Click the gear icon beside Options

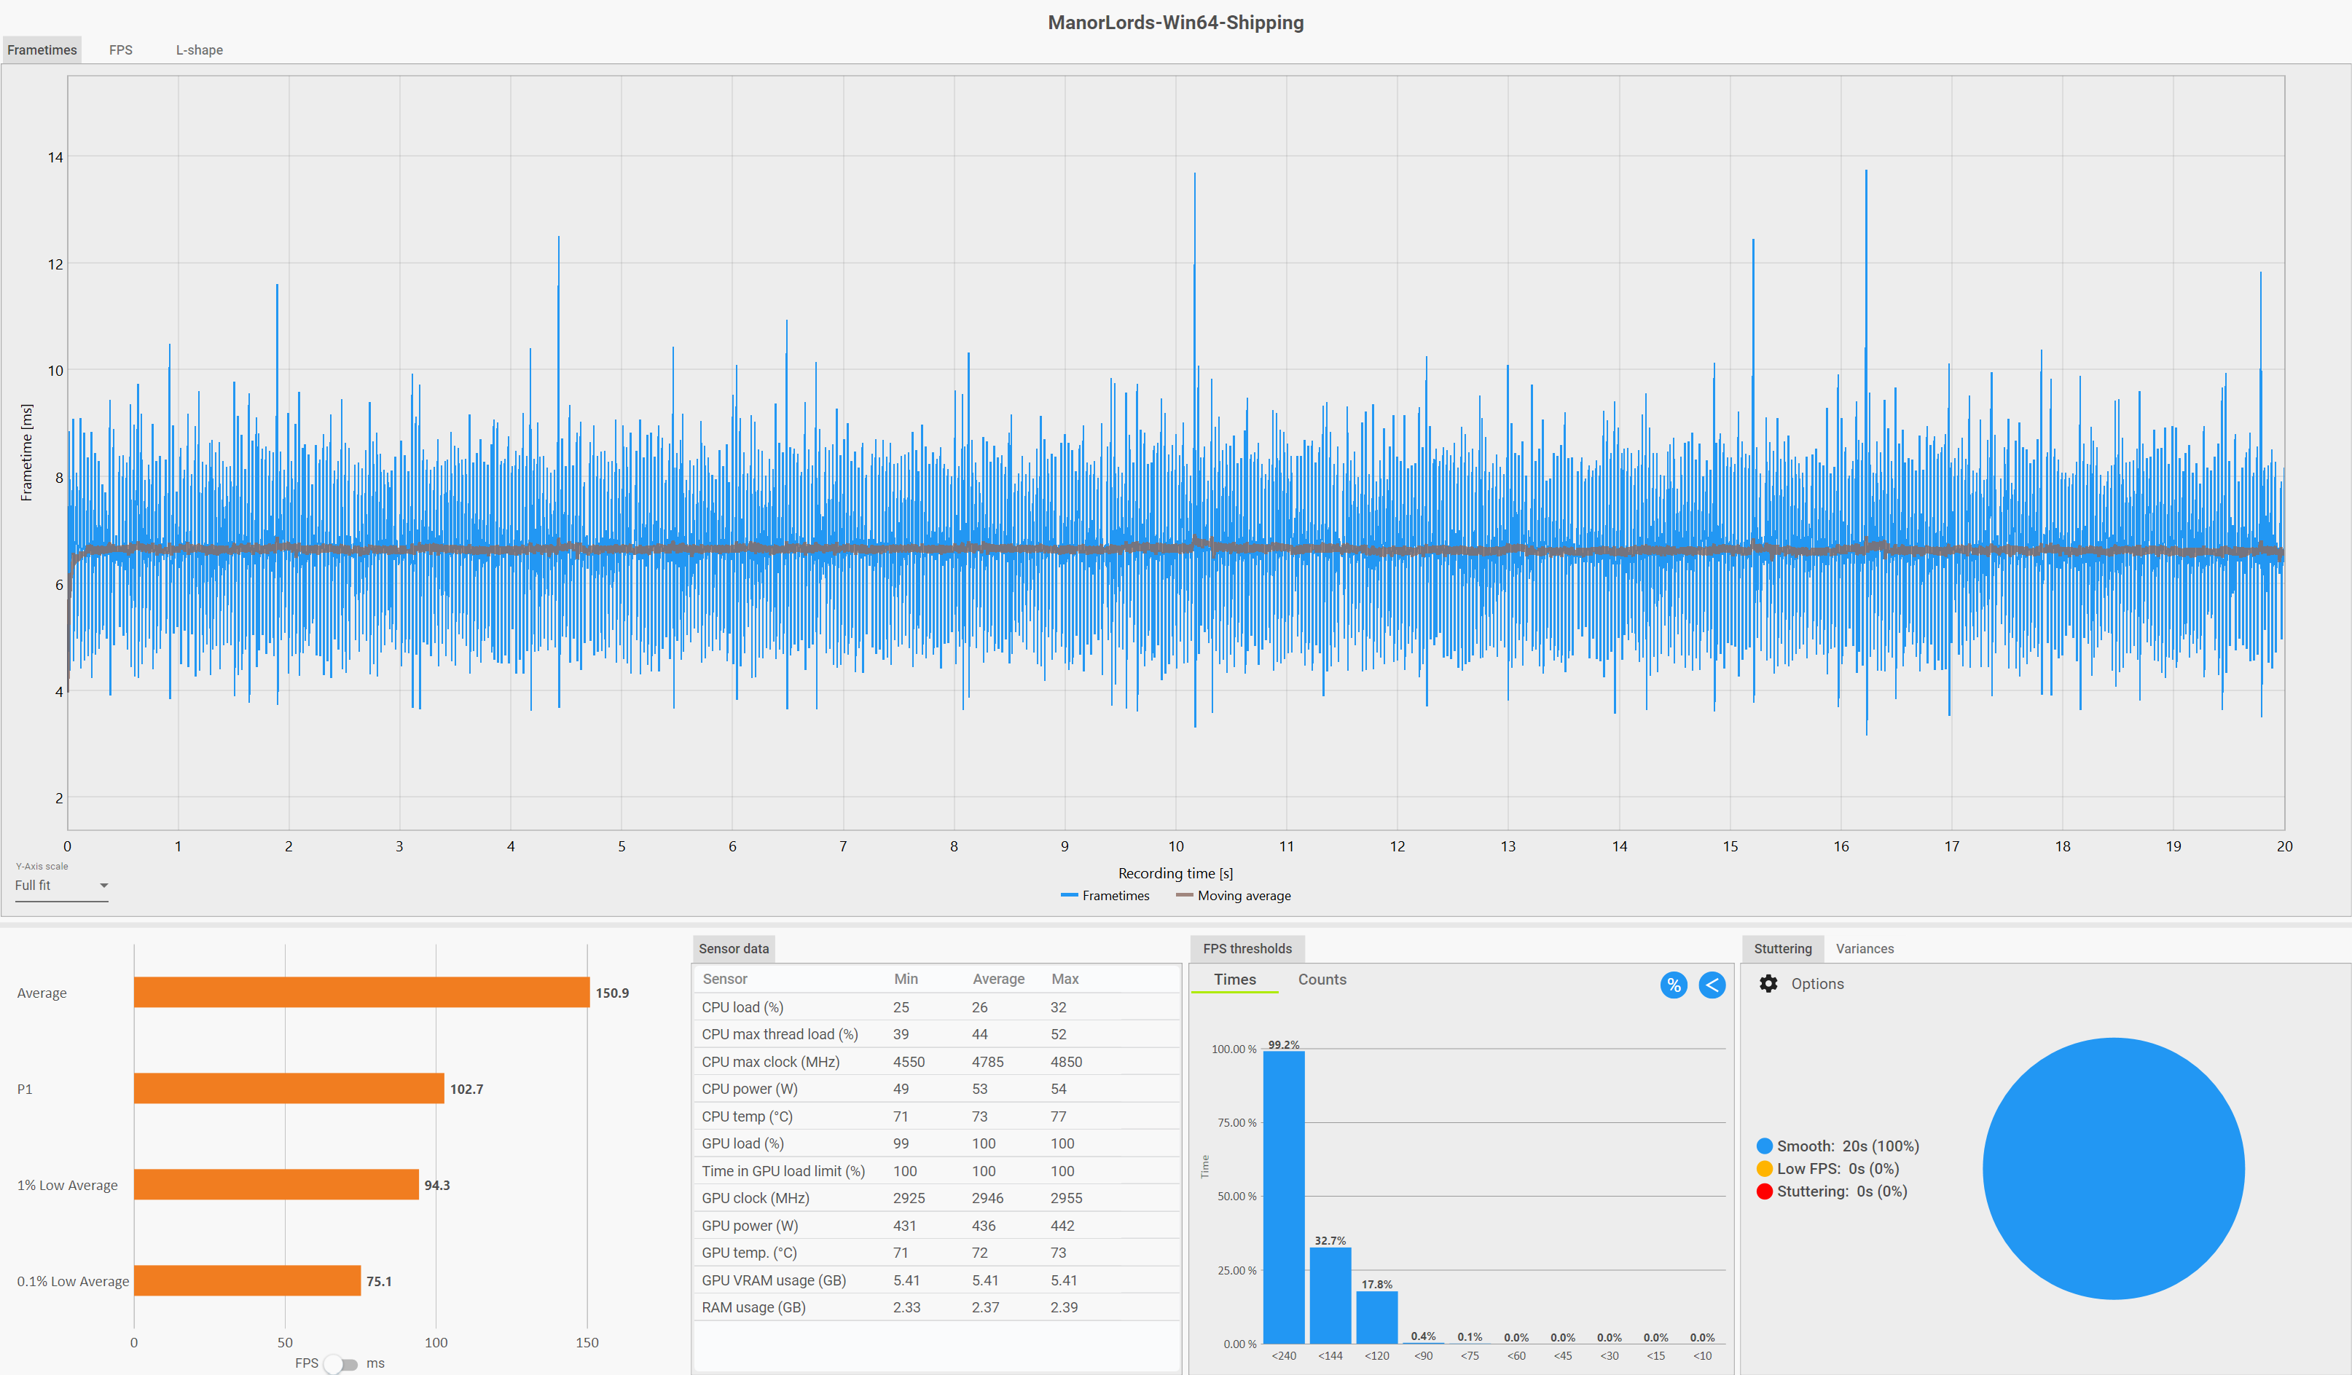1768,983
